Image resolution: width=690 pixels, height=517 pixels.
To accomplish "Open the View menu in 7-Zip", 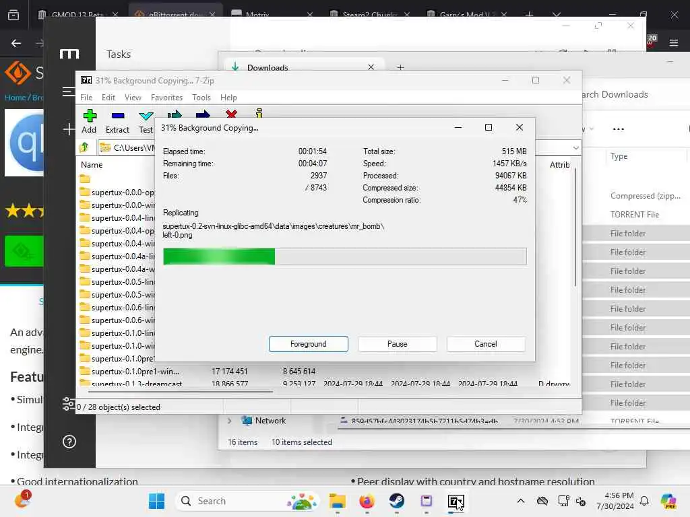I will pos(133,97).
